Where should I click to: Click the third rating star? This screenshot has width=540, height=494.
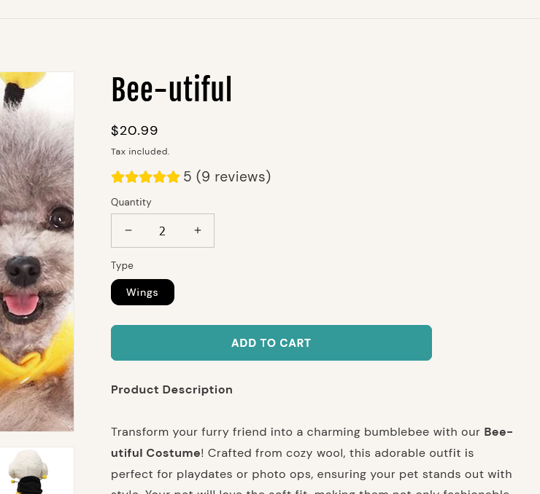click(145, 177)
